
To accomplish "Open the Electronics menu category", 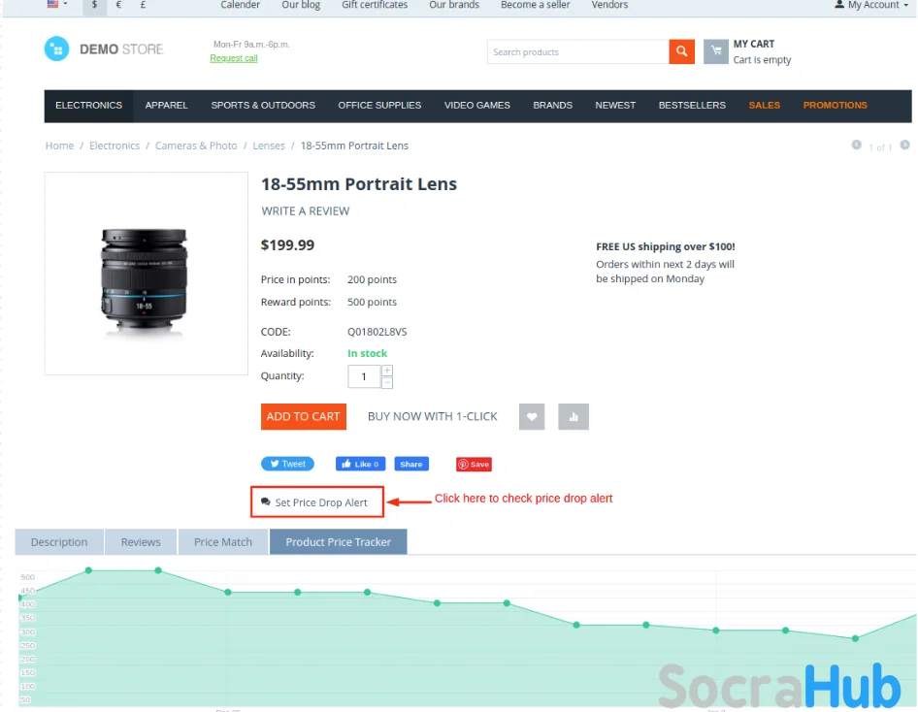I will coord(88,106).
